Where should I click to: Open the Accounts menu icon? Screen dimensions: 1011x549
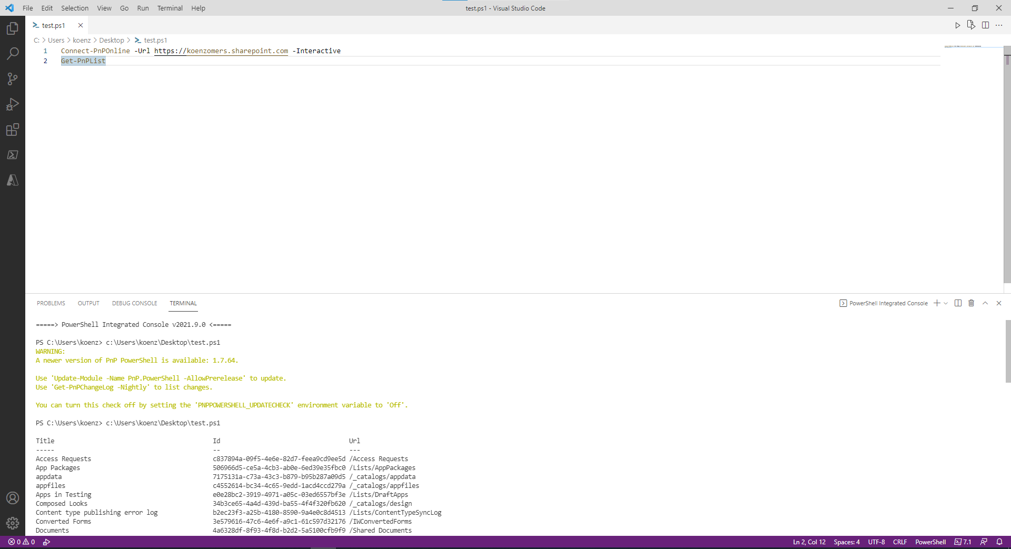(13, 498)
